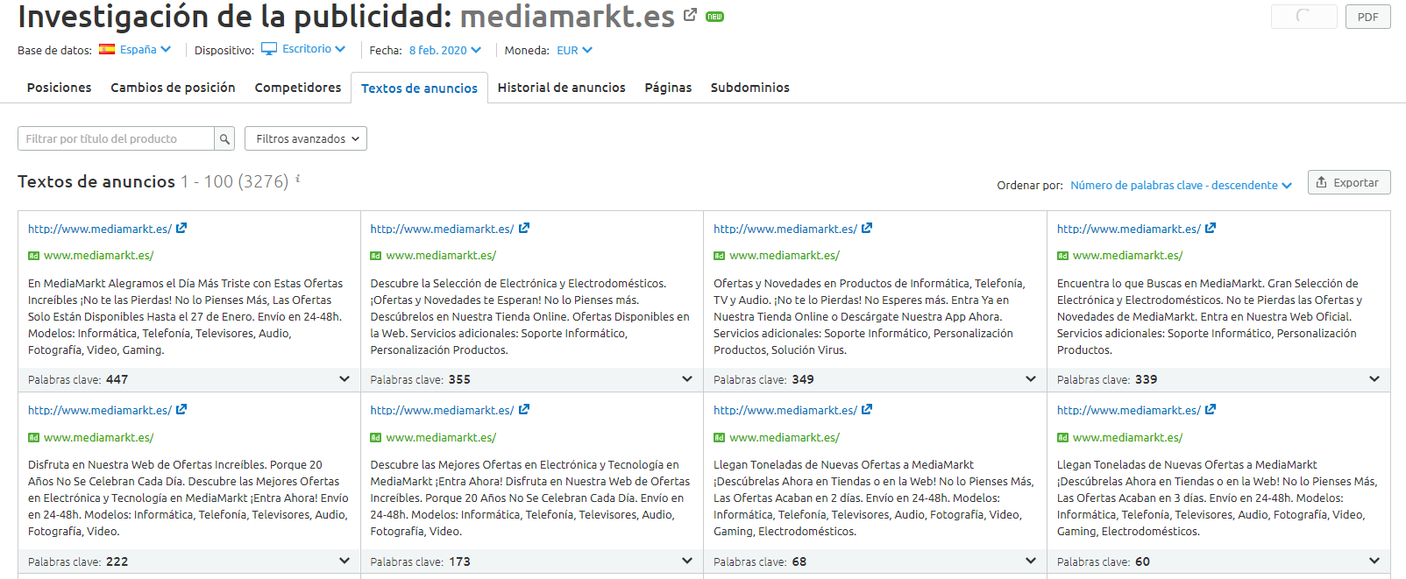Open the España database dropdown
The image size is (1406, 579).
point(135,50)
